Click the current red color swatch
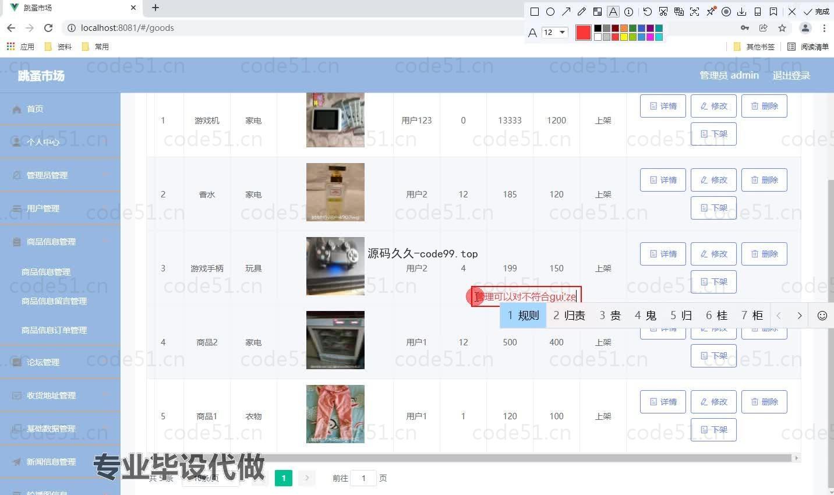834x495 pixels. click(584, 33)
